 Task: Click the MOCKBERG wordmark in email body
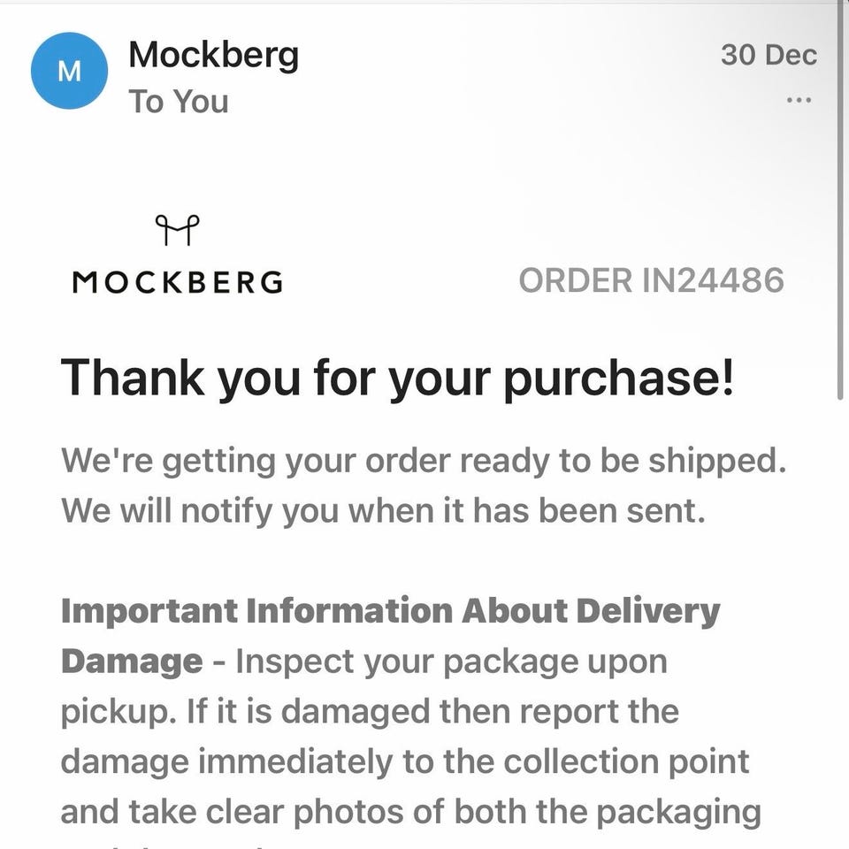pos(178,282)
